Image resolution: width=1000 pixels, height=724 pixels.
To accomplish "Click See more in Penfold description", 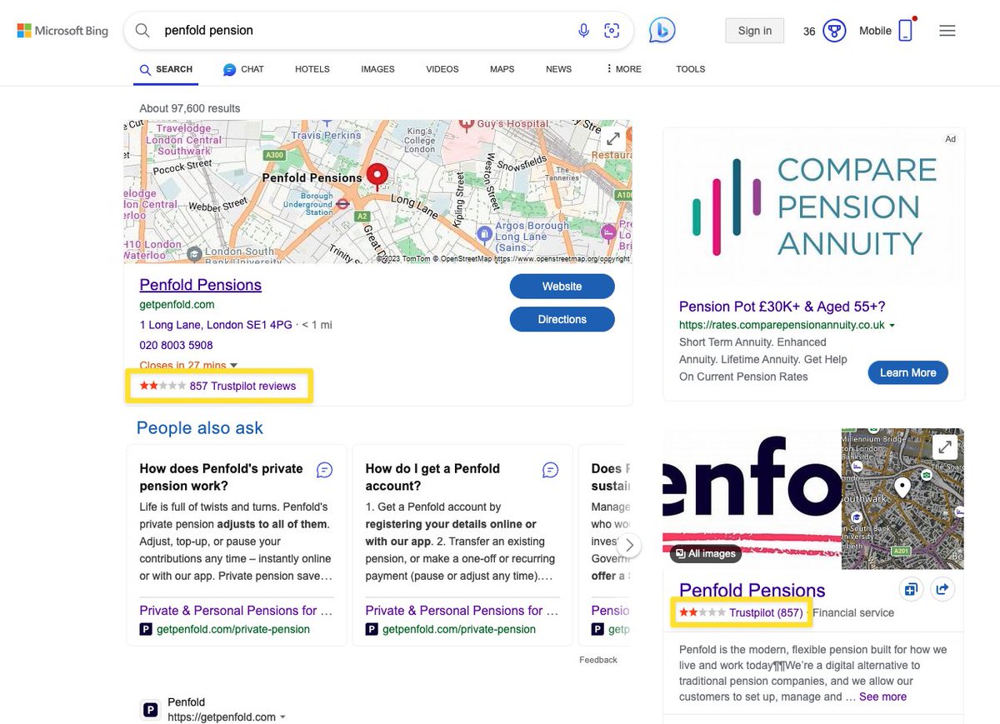I will [x=882, y=697].
